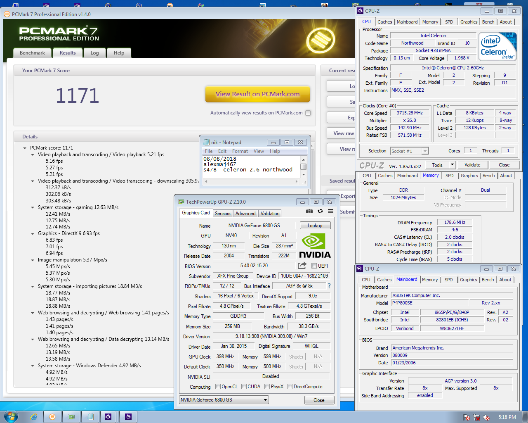Click View Result on PCMark.com button
Screen dimensions: 528x423
pos(257,94)
